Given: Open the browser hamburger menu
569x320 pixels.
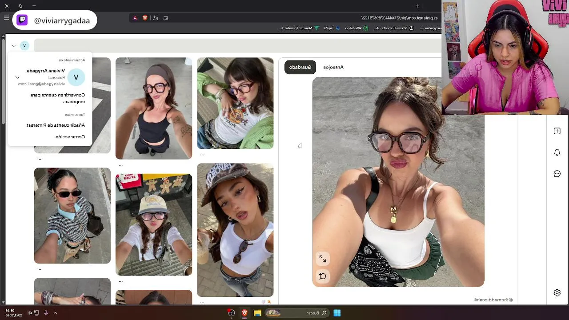Looking at the screenshot, I should pyautogui.click(x=6, y=18).
